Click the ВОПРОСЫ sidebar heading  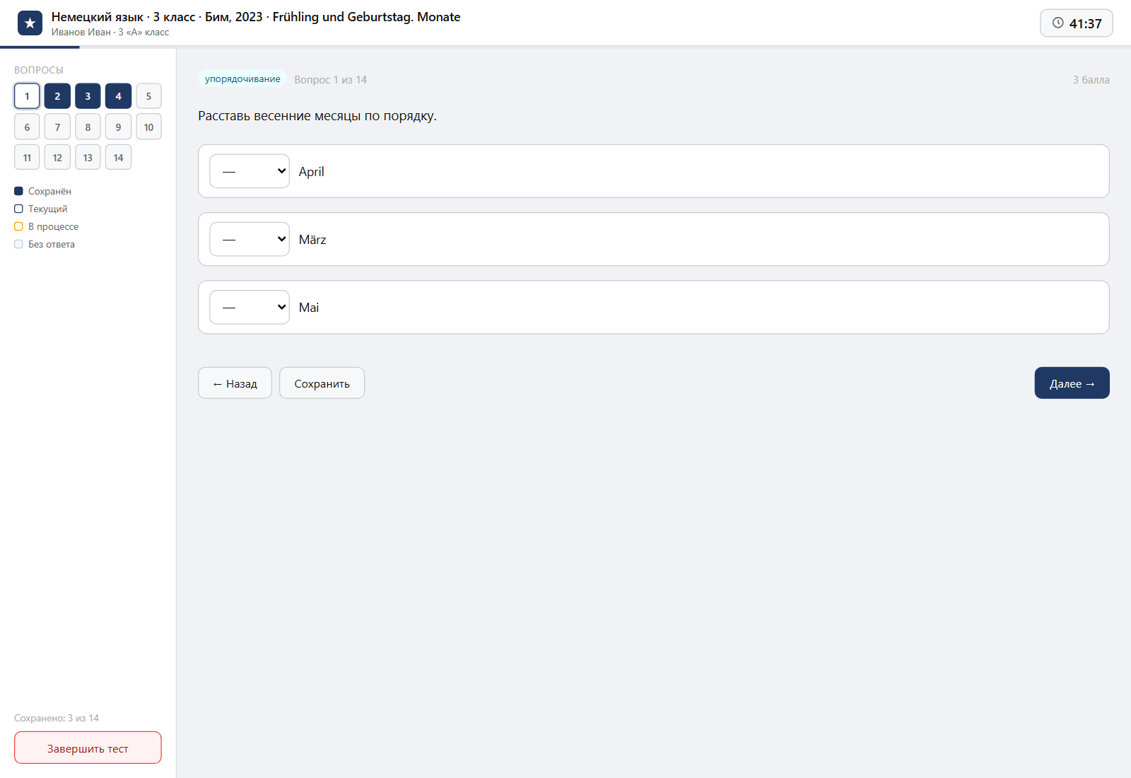pos(39,70)
